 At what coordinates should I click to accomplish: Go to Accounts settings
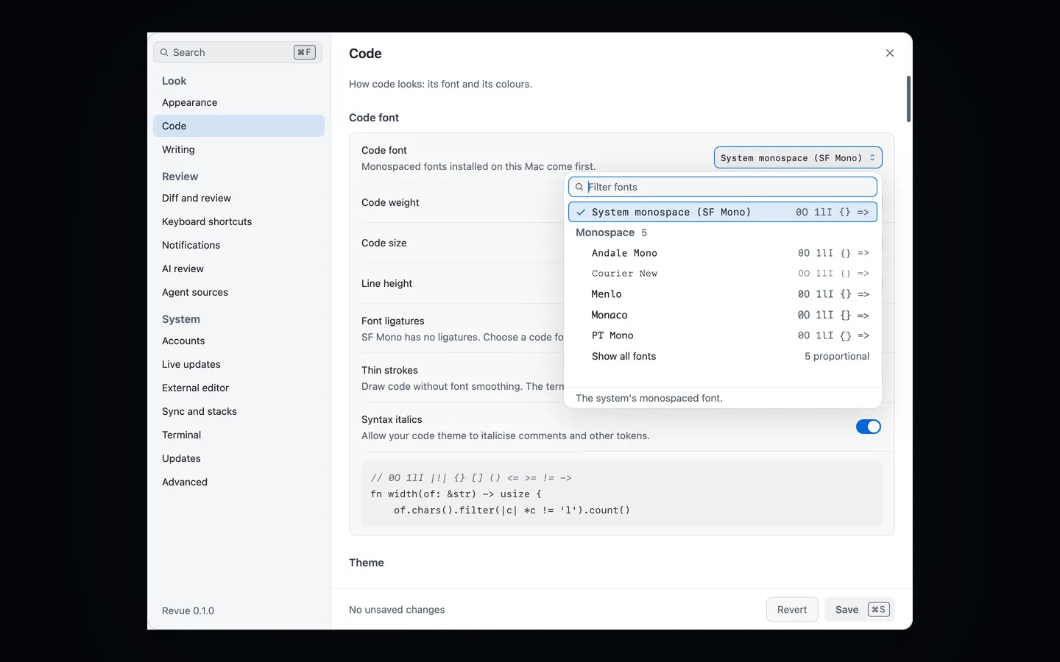(x=239, y=341)
